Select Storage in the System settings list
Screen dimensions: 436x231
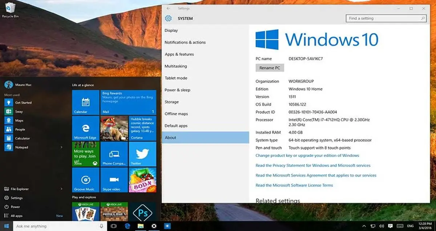171,102
